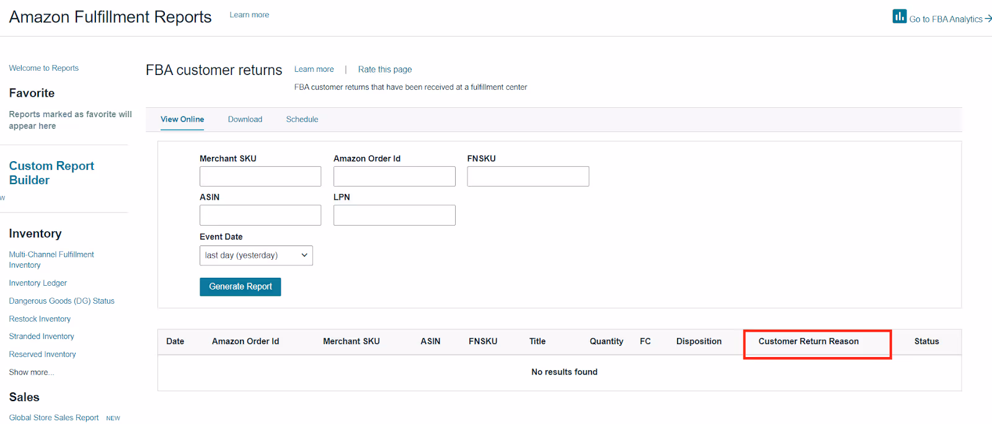Open Dangerous Goods (DG) Status report
The width and height of the screenshot is (992, 424).
[61, 301]
